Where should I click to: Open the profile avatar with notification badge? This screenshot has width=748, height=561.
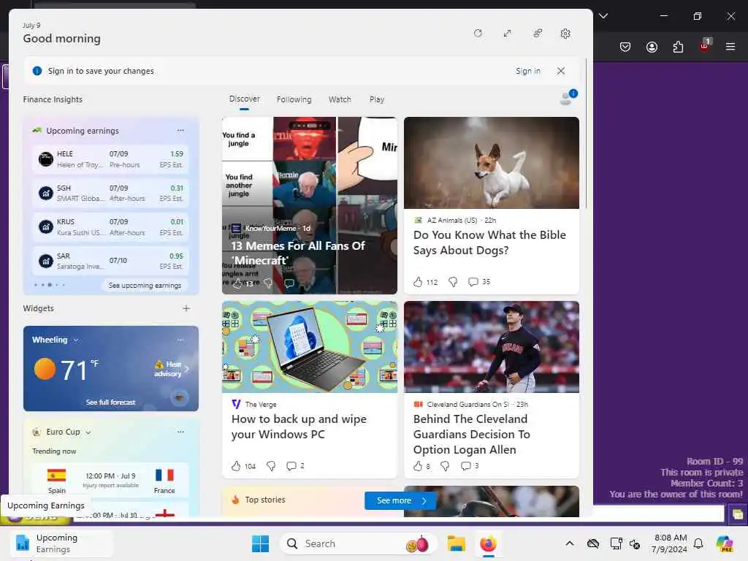(x=568, y=97)
